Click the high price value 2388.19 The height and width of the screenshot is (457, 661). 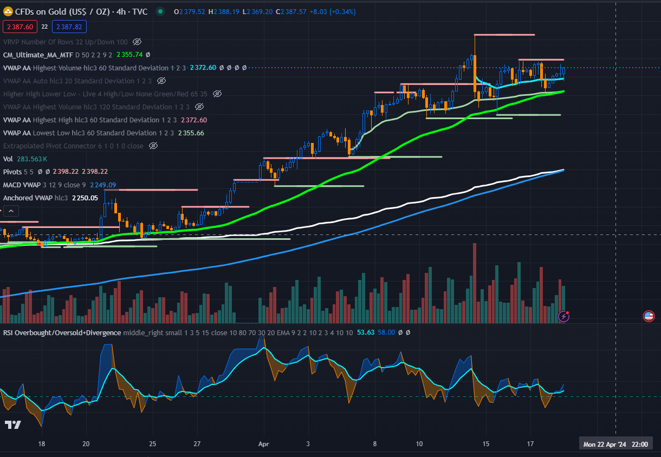(x=226, y=12)
